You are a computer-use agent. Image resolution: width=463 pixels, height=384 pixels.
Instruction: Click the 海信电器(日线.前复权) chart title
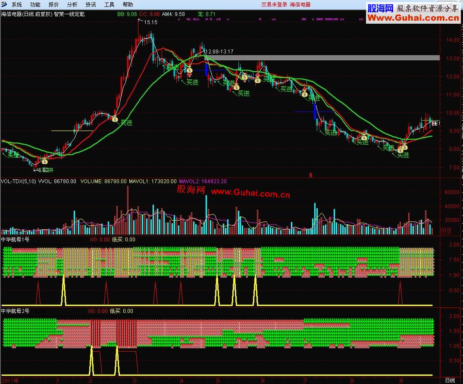(x=27, y=14)
